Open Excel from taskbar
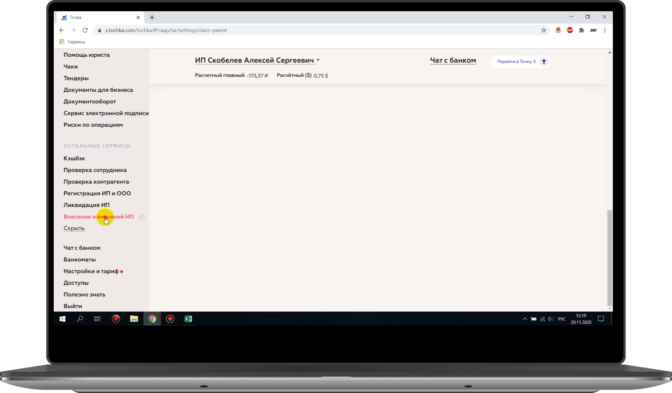The width and height of the screenshot is (672, 393). pyautogui.click(x=188, y=319)
